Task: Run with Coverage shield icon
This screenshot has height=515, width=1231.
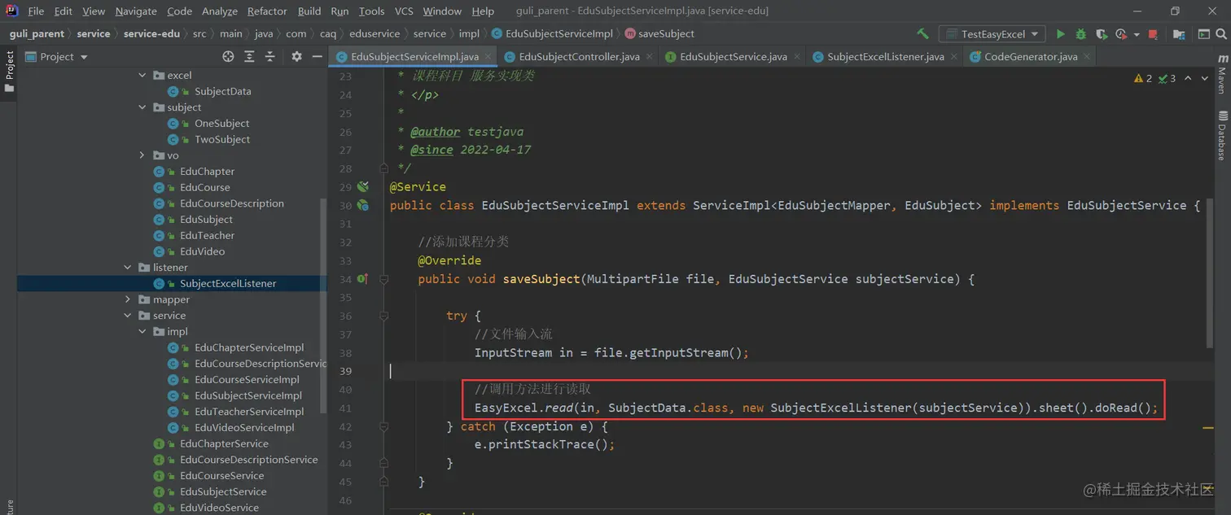Action: click(x=1101, y=34)
